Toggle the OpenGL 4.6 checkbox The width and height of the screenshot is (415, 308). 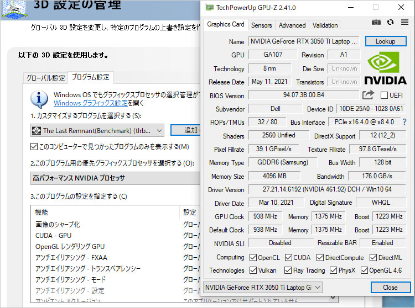(x=364, y=270)
